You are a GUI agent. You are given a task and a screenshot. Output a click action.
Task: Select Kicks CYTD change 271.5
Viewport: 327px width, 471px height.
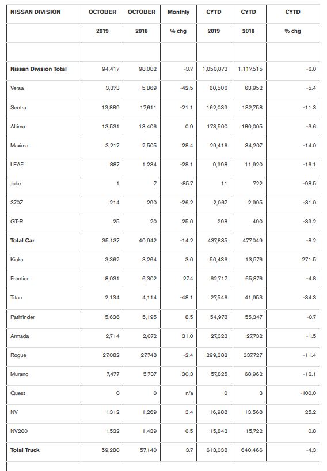pyautogui.click(x=309, y=259)
